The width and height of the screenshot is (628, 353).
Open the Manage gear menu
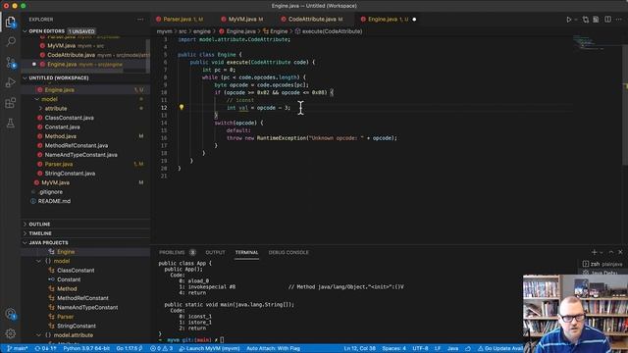point(11,333)
